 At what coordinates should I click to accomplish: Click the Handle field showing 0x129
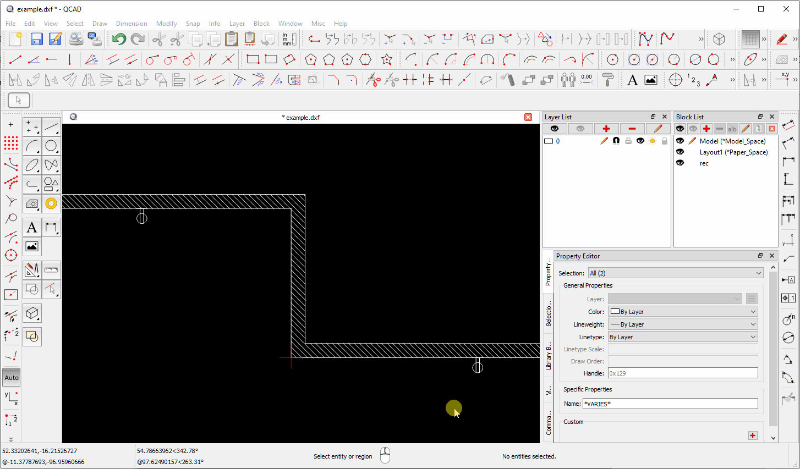pos(683,373)
